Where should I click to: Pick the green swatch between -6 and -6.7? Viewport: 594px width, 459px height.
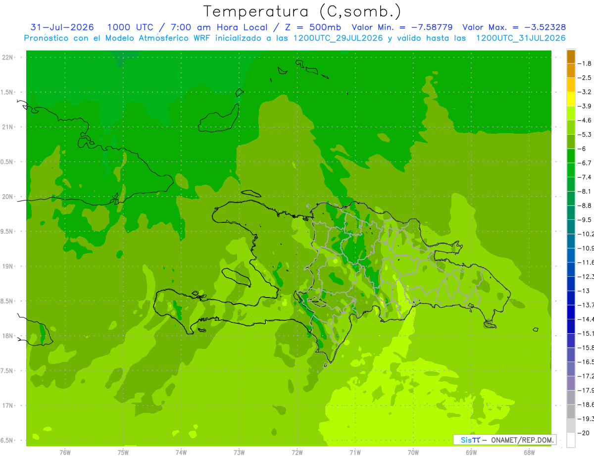tap(571, 155)
